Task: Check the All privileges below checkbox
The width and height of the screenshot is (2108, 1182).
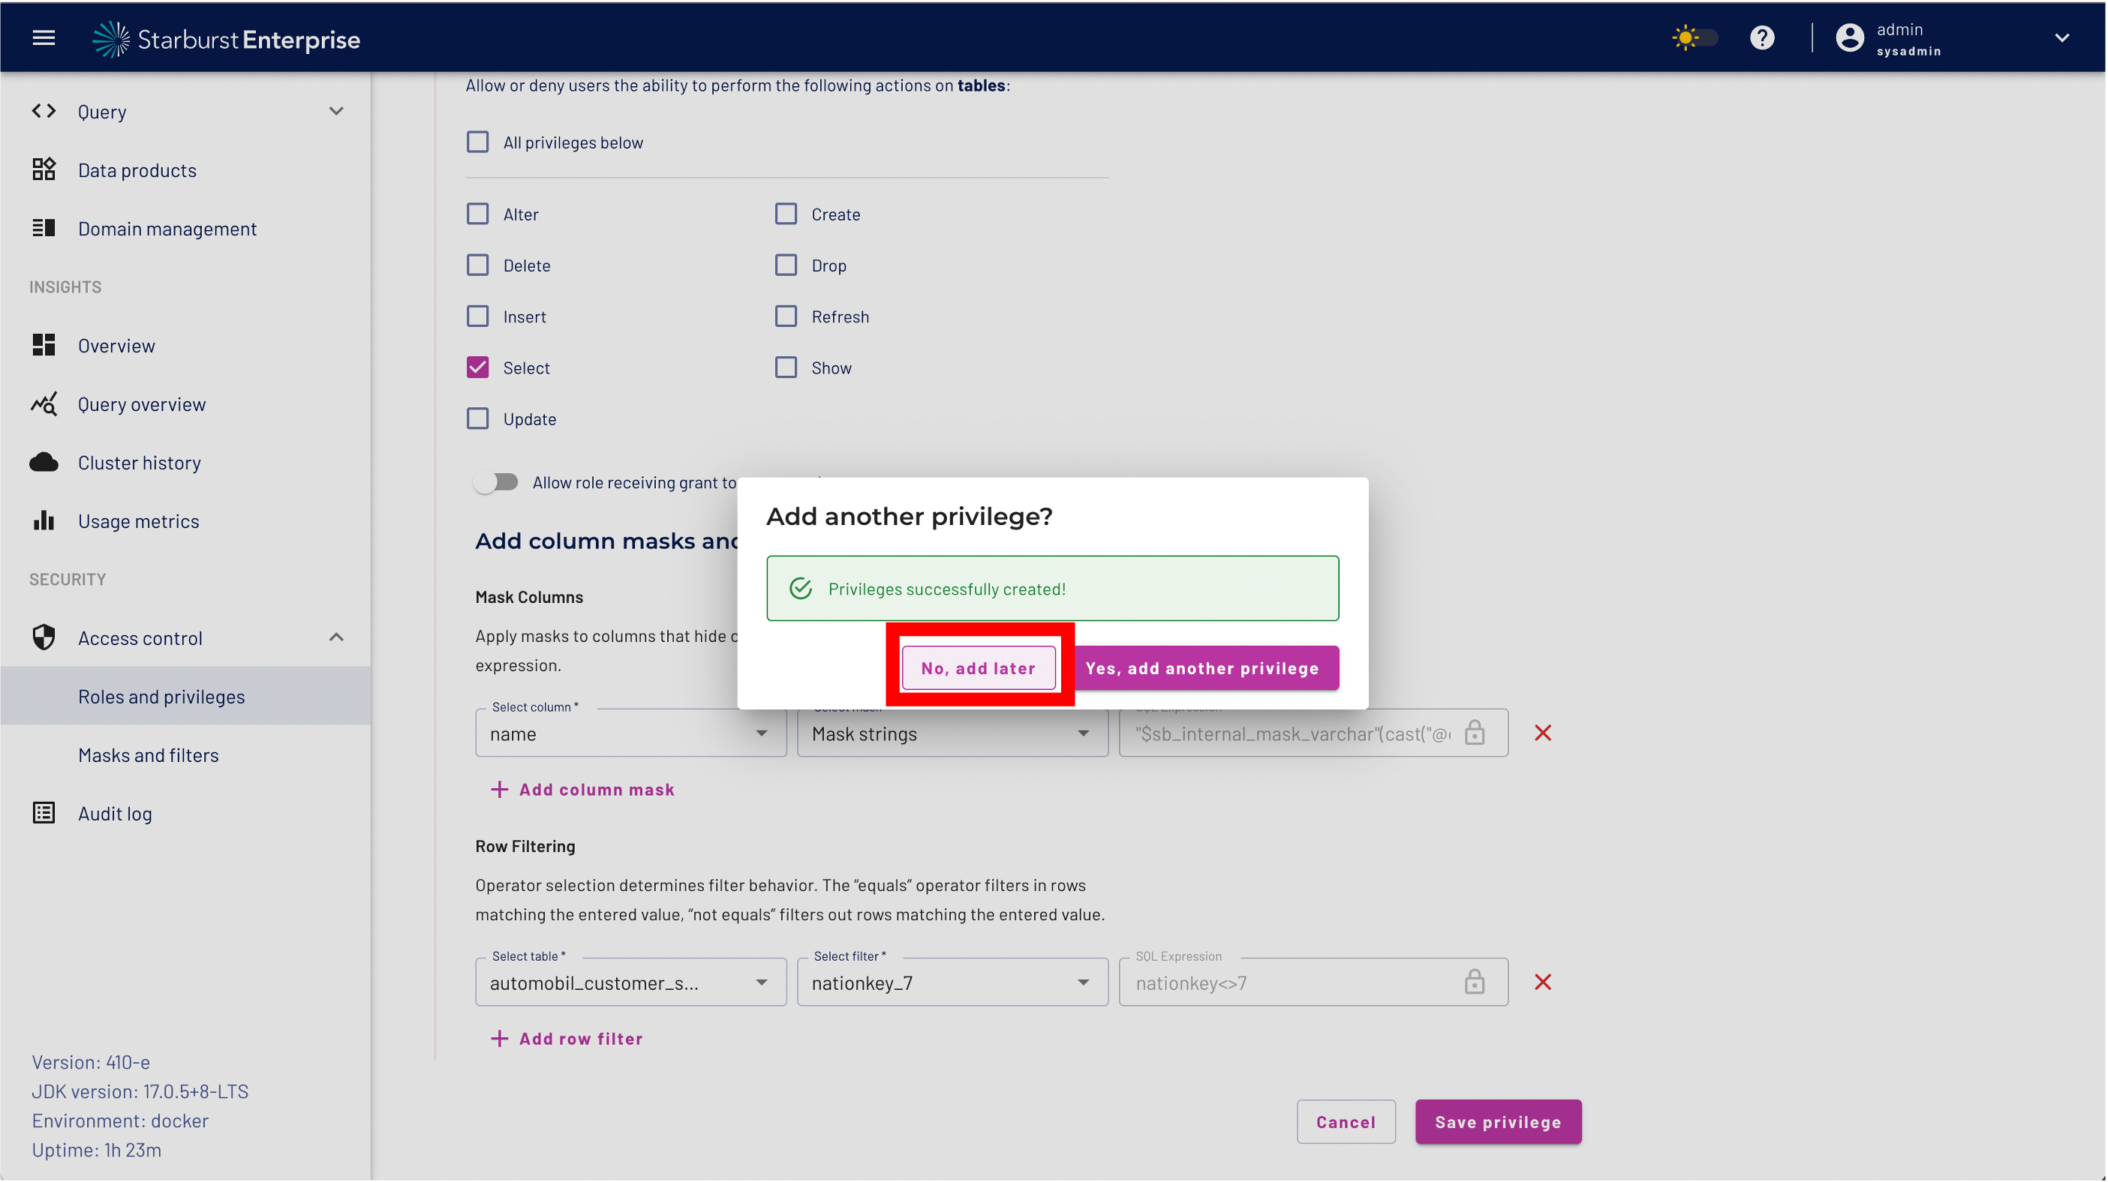Action: pos(478,142)
